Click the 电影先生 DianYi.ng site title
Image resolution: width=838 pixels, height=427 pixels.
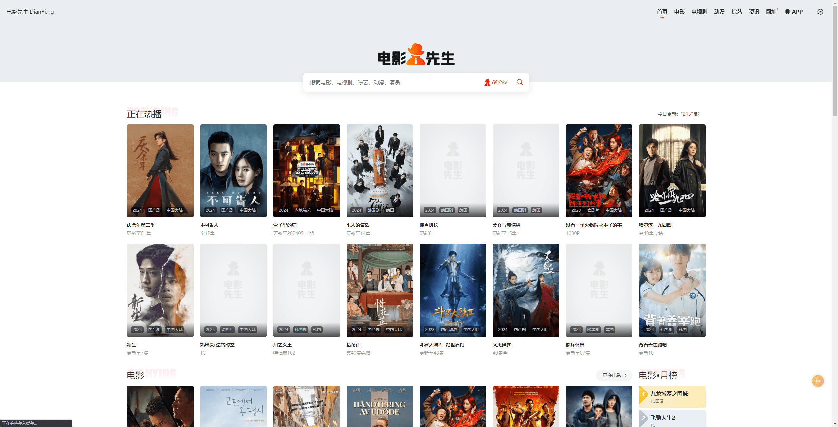pyautogui.click(x=30, y=12)
